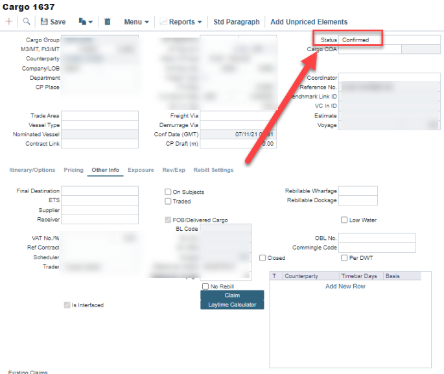The image size is (444, 374).
Task: Click the Contract Link field
Action: (x=100, y=143)
